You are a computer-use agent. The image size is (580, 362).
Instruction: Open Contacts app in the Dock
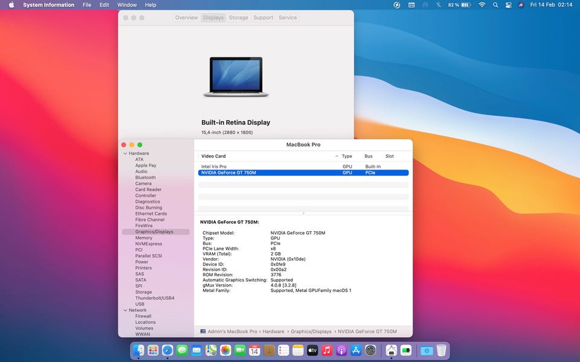(x=269, y=350)
